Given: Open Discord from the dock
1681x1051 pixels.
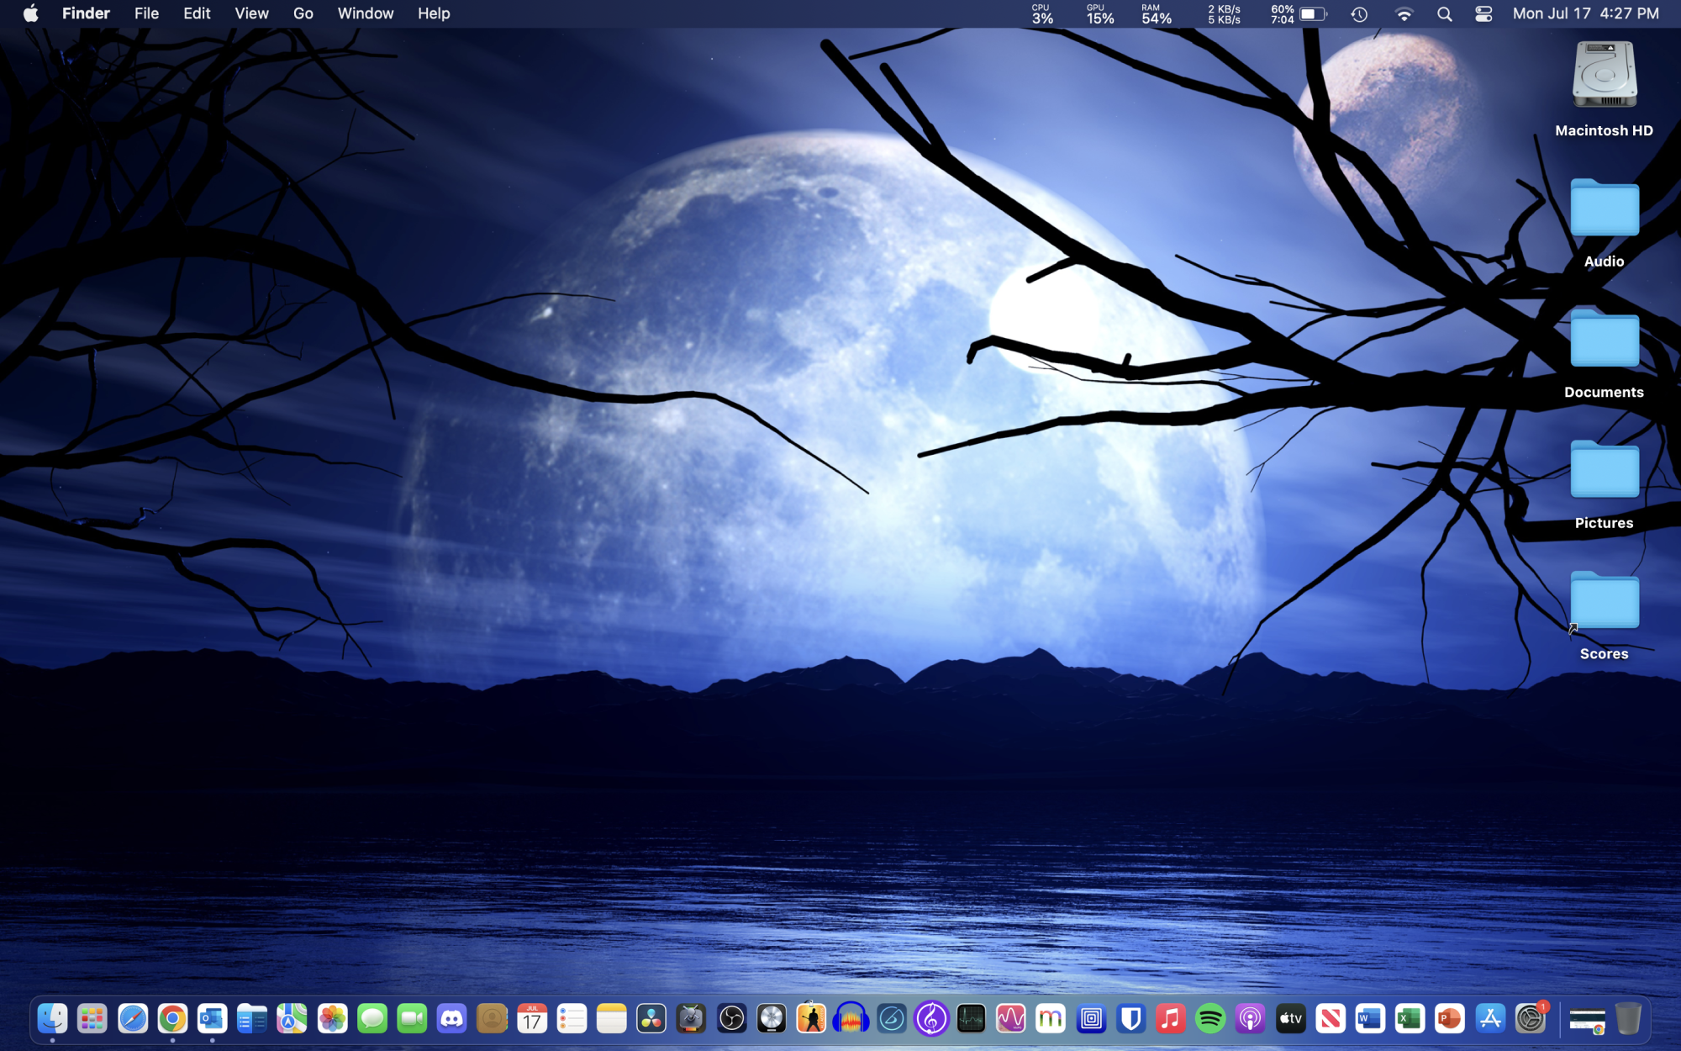Looking at the screenshot, I should 452,1019.
